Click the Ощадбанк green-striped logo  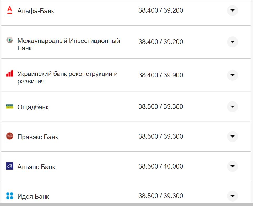9,106
